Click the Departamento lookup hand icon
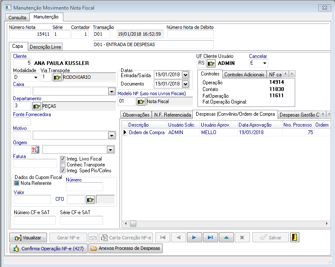Image resolution: width=335 pixels, height=267 pixels. click(x=37, y=106)
